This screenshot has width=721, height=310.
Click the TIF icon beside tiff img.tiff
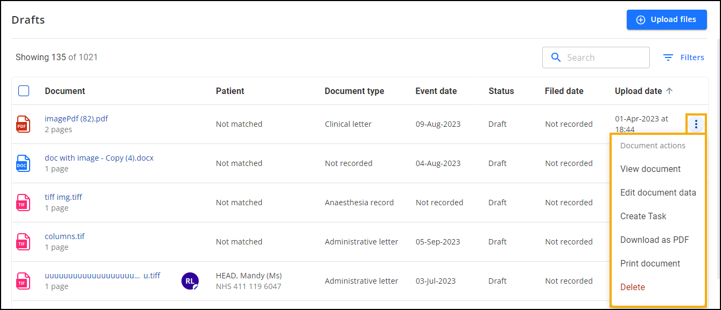[22, 203]
